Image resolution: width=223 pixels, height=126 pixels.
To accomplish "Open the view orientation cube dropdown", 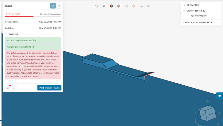I will (96, 6).
